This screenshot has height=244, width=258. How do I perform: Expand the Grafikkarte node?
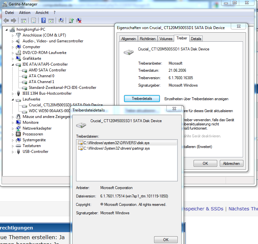13,59
